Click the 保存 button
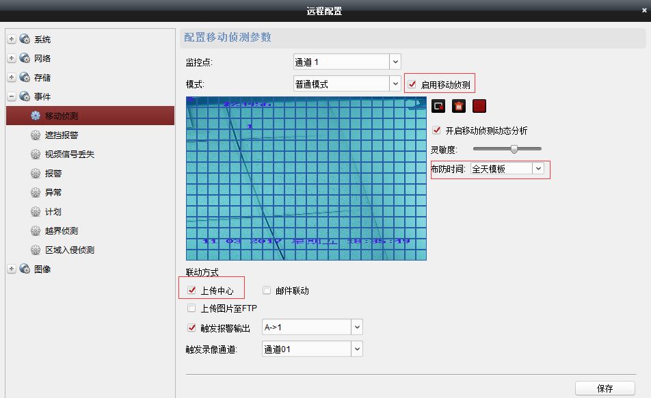This screenshot has height=398, width=651. click(604, 388)
